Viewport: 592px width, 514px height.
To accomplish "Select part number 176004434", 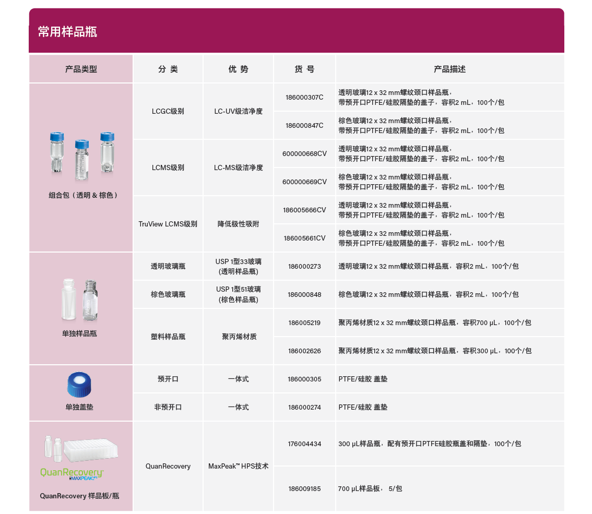I will click(x=304, y=444).
